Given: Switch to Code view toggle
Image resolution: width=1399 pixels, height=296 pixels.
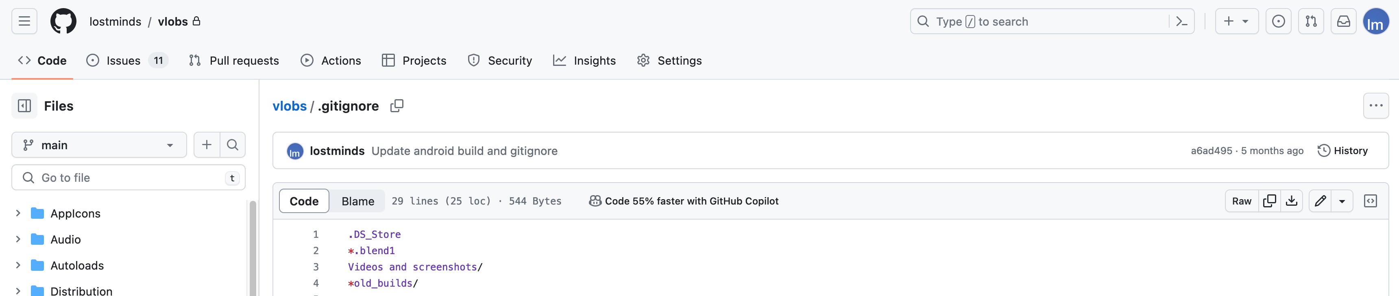Looking at the screenshot, I should point(303,201).
